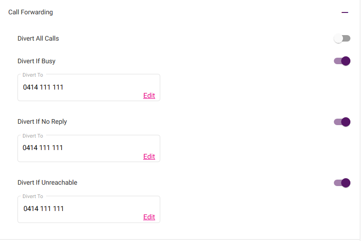Click the Divert To caption under Divert If Unreachable
The height and width of the screenshot is (241, 361).
pyautogui.click(x=33, y=197)
